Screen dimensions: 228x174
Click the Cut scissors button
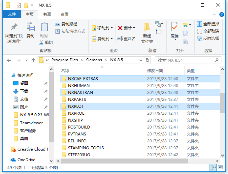click(46, 43)
